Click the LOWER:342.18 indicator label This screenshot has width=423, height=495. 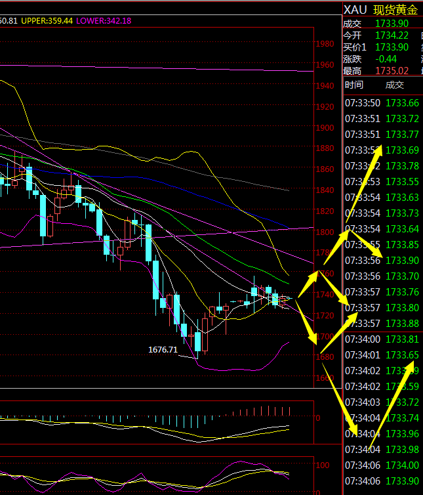(x=104, y=21)
